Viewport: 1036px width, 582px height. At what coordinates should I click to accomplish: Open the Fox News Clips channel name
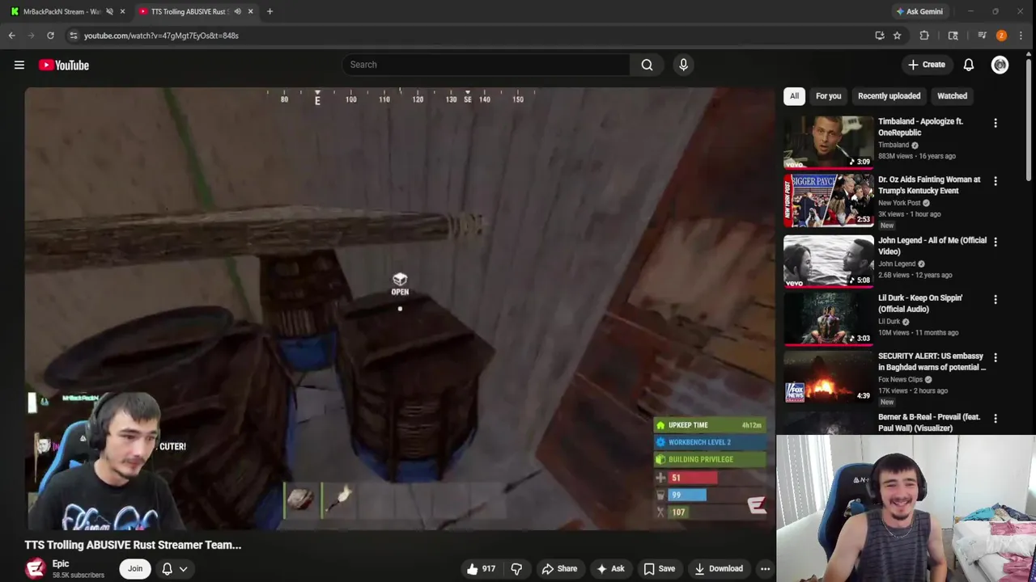point(901,379)
